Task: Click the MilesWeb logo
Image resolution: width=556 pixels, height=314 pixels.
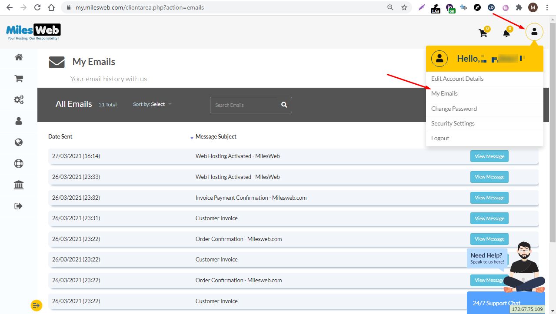Action: point(33,31)
